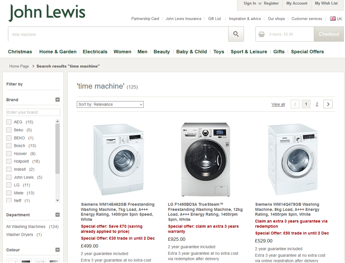Open the Christmas menu
Screen dimensions: 345x263
20,52
